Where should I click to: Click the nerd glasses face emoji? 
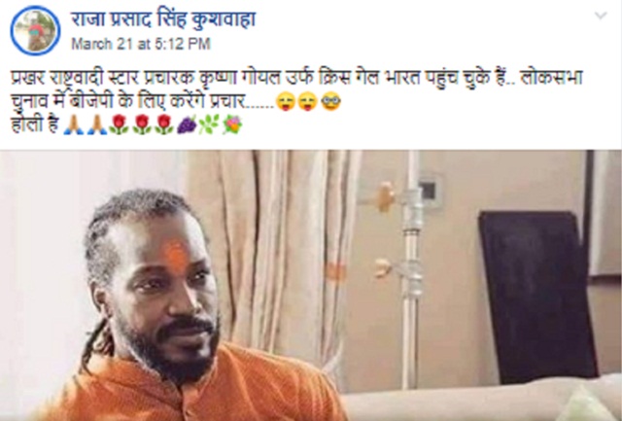(x=330, y=101)
